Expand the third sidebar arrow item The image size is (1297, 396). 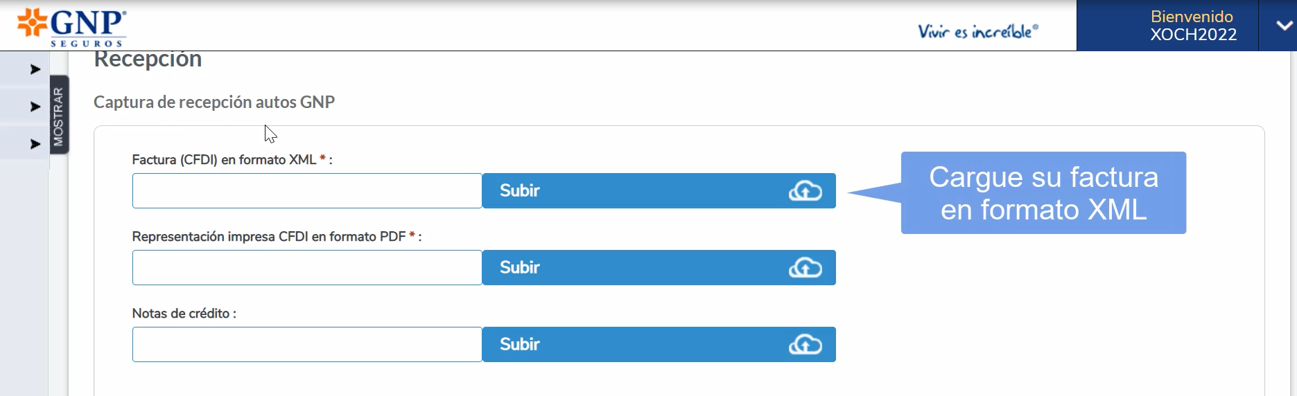pyautogui.click(x=35, y=144)
